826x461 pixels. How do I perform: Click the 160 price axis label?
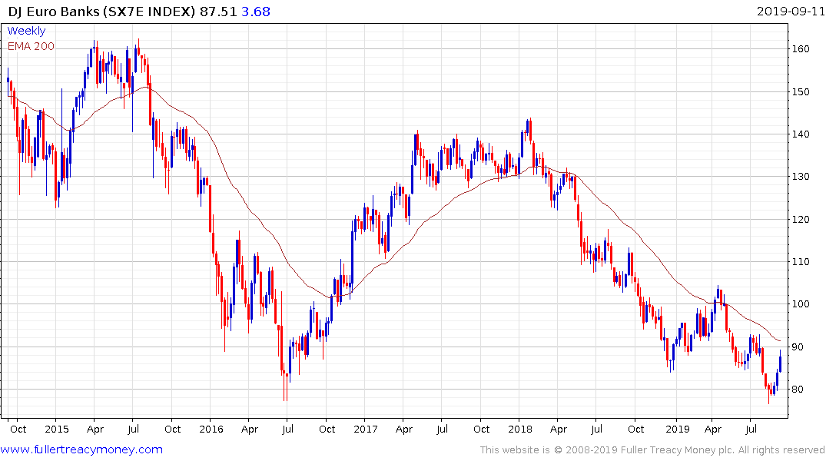[x=801, y=49]
